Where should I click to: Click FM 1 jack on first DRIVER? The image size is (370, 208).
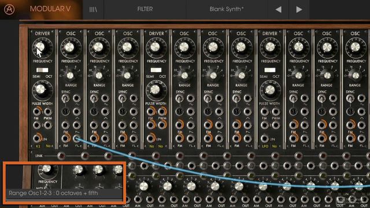click(37, 112)
